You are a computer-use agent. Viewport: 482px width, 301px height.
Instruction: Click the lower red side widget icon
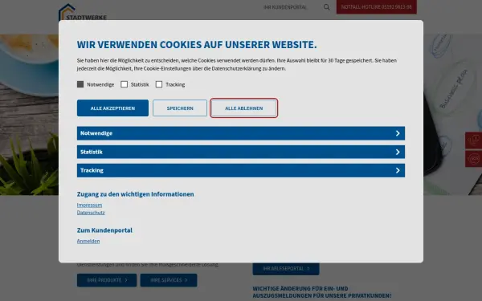coord(474,159)
